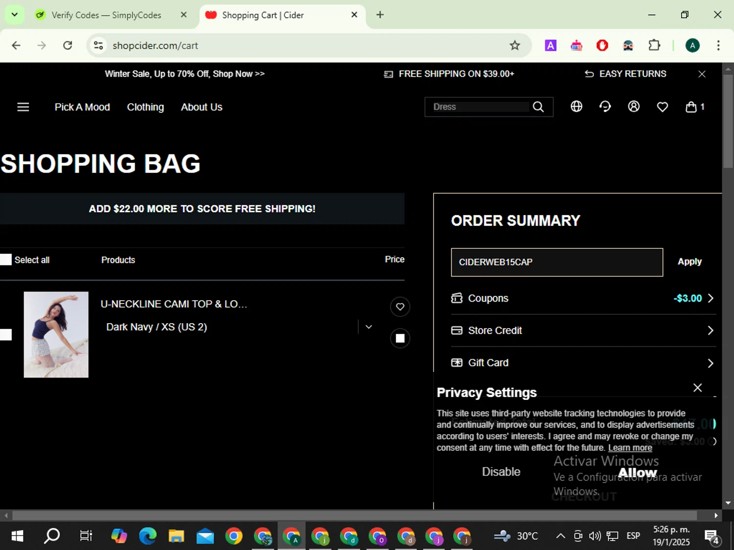Dismiss the top promo banner
This screenshot has height=550, width=734.
tap(702, 74)
